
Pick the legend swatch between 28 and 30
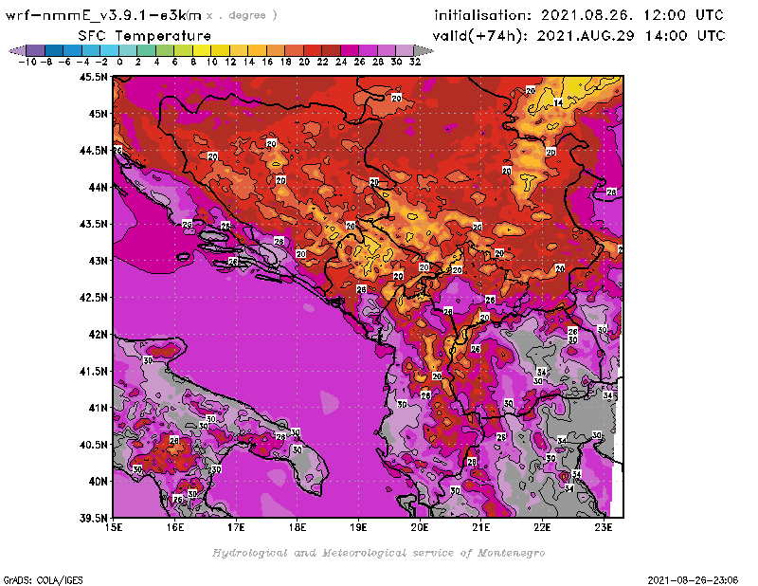tap(386, 50)
